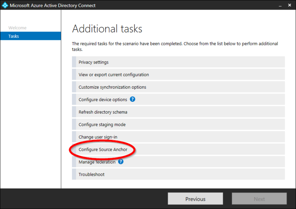Open the Change user sign-in task

tap(98, 137)
